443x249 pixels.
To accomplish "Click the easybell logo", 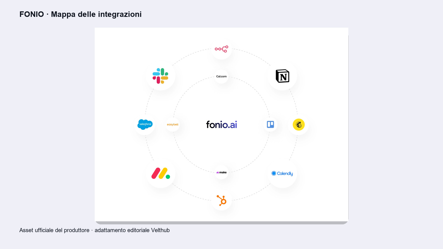I will pyautogui.click(x=172, y=124).
